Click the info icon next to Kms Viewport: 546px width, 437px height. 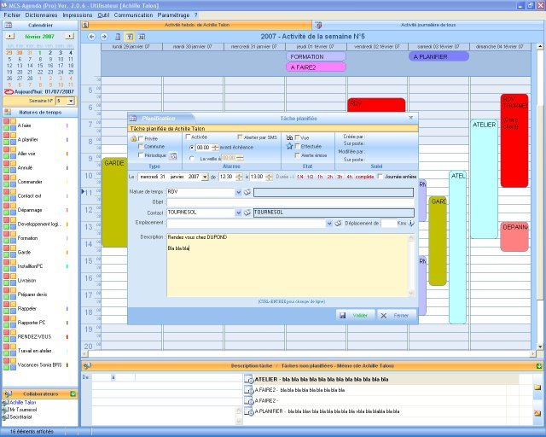click(411, 223)
